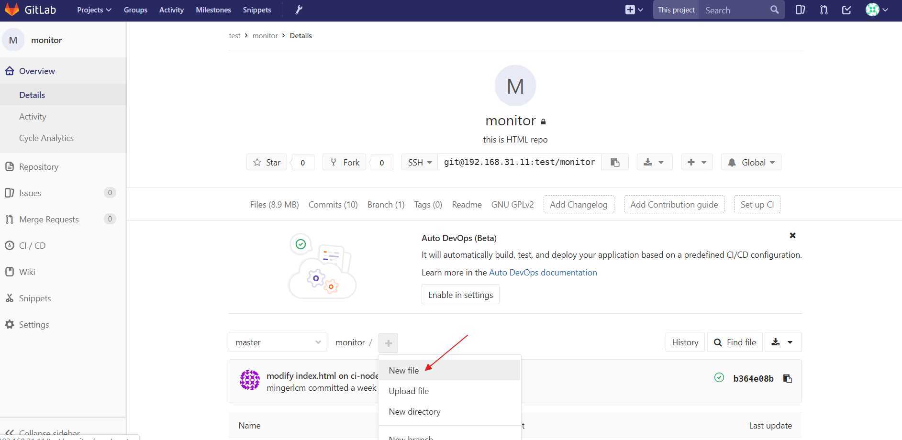Image resolution: width=902 pixels, height=440 pixels.
Task: Open the issues board icon in navbar
Action: [x=800, y=10]
